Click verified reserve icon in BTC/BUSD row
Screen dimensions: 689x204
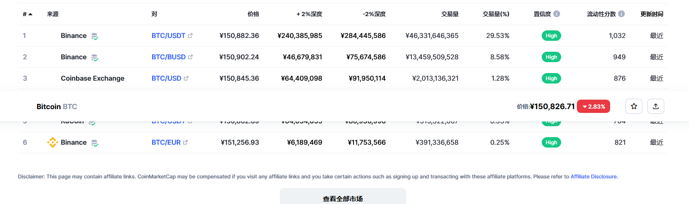(95, 57)
